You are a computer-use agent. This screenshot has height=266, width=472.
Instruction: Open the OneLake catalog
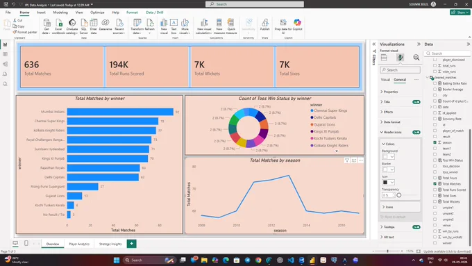point(72,26)
